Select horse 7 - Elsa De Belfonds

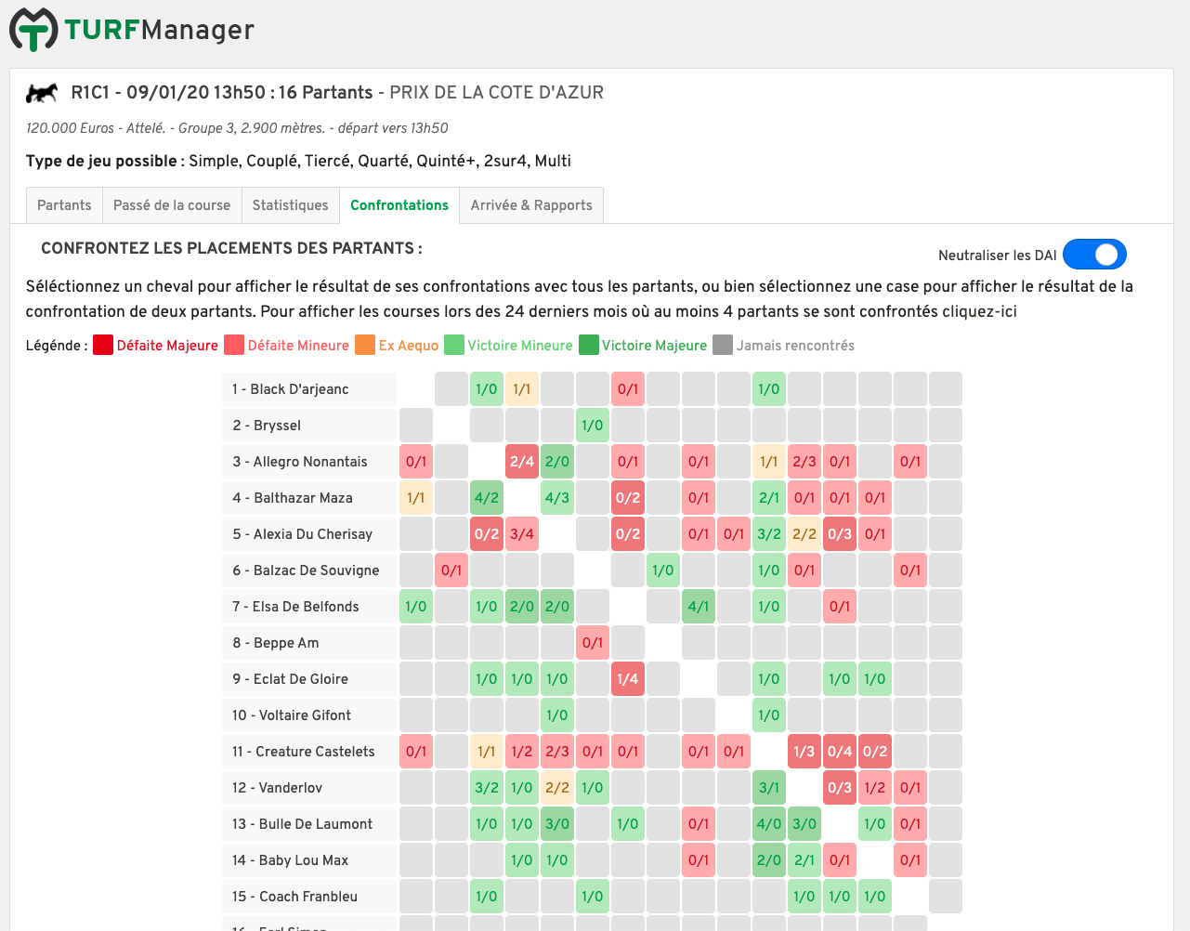click(x=309, y=607)
